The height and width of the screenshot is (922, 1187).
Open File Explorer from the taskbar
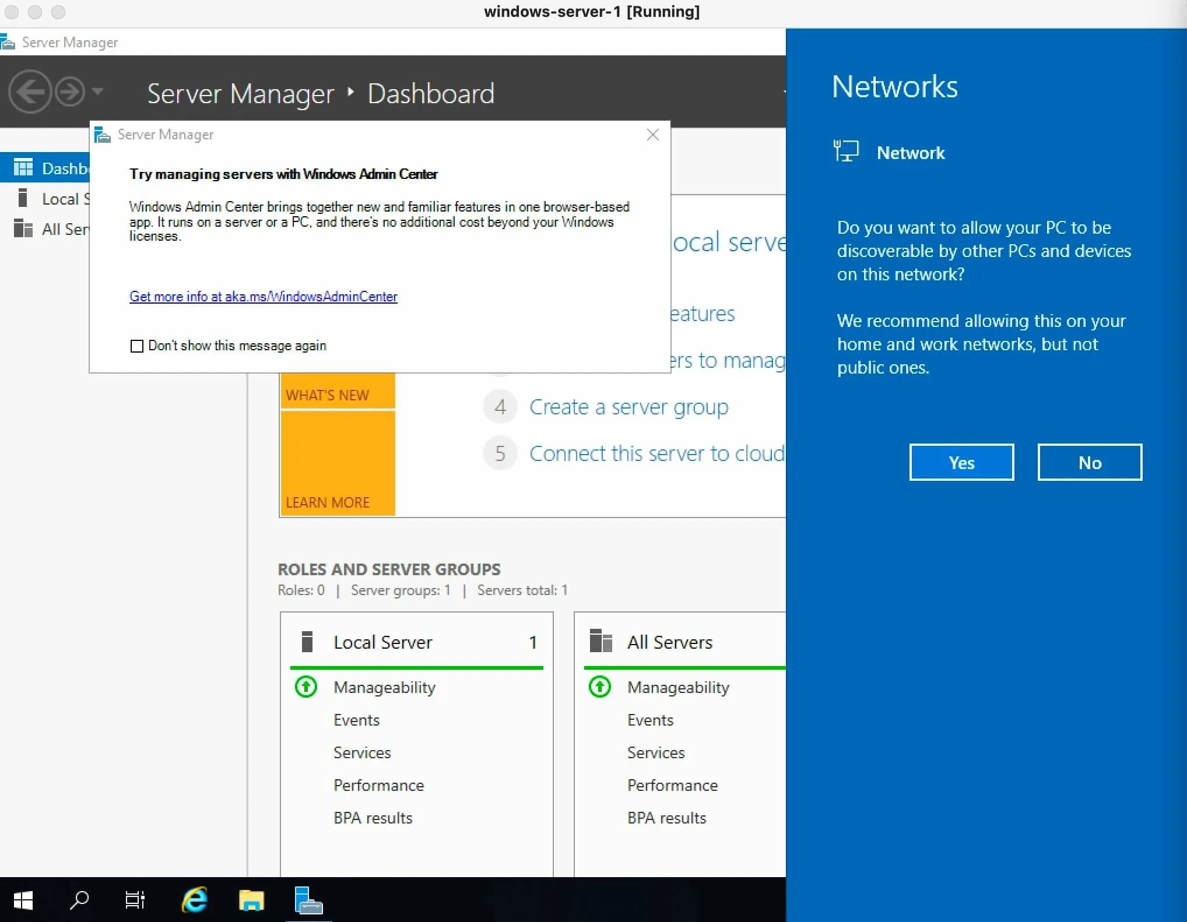(251, 900)
